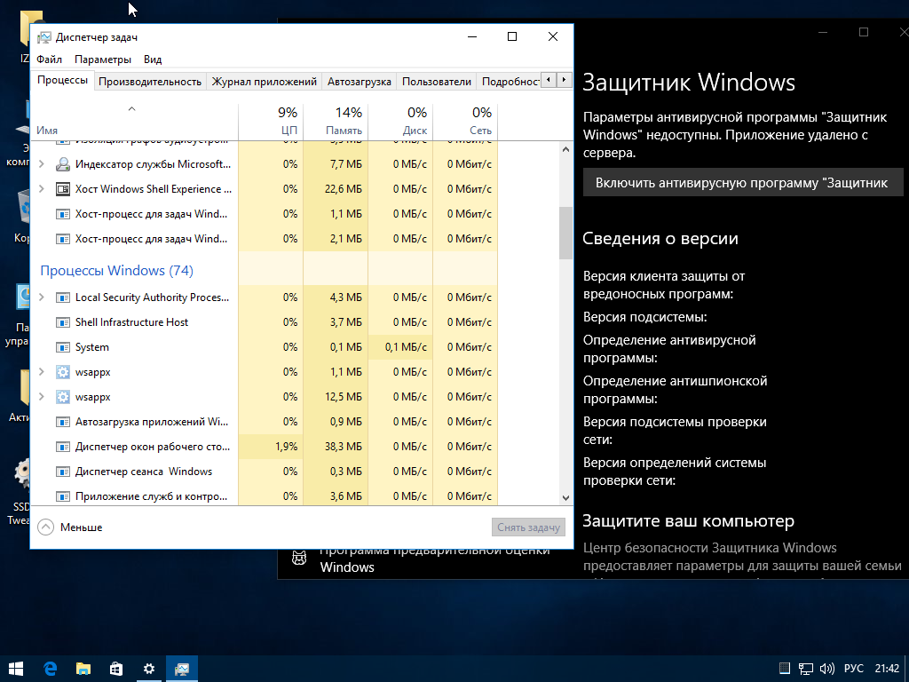Click the scrollbar down arrow
This screenshot has height=682, width=909.
click(565, 497)
